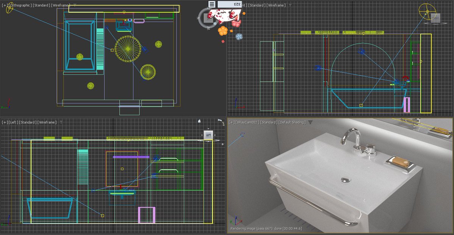Screen dimensions: 454x235
Task: Open the Default Shading menu in camera viewport
Action: [x=292, y=122]
